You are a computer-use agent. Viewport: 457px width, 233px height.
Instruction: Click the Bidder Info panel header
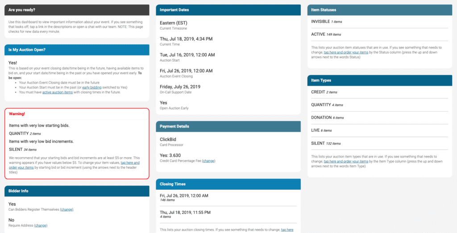(77, 191)
